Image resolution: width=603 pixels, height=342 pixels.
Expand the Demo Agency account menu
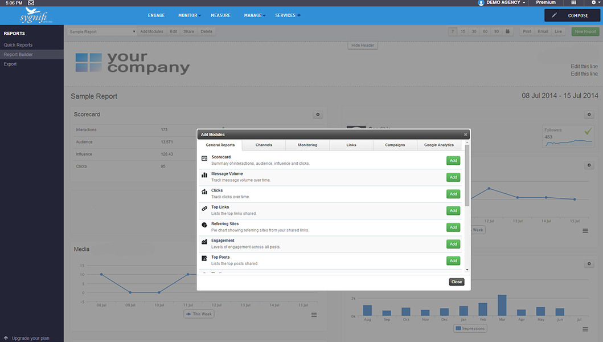[x=502, y=3]
